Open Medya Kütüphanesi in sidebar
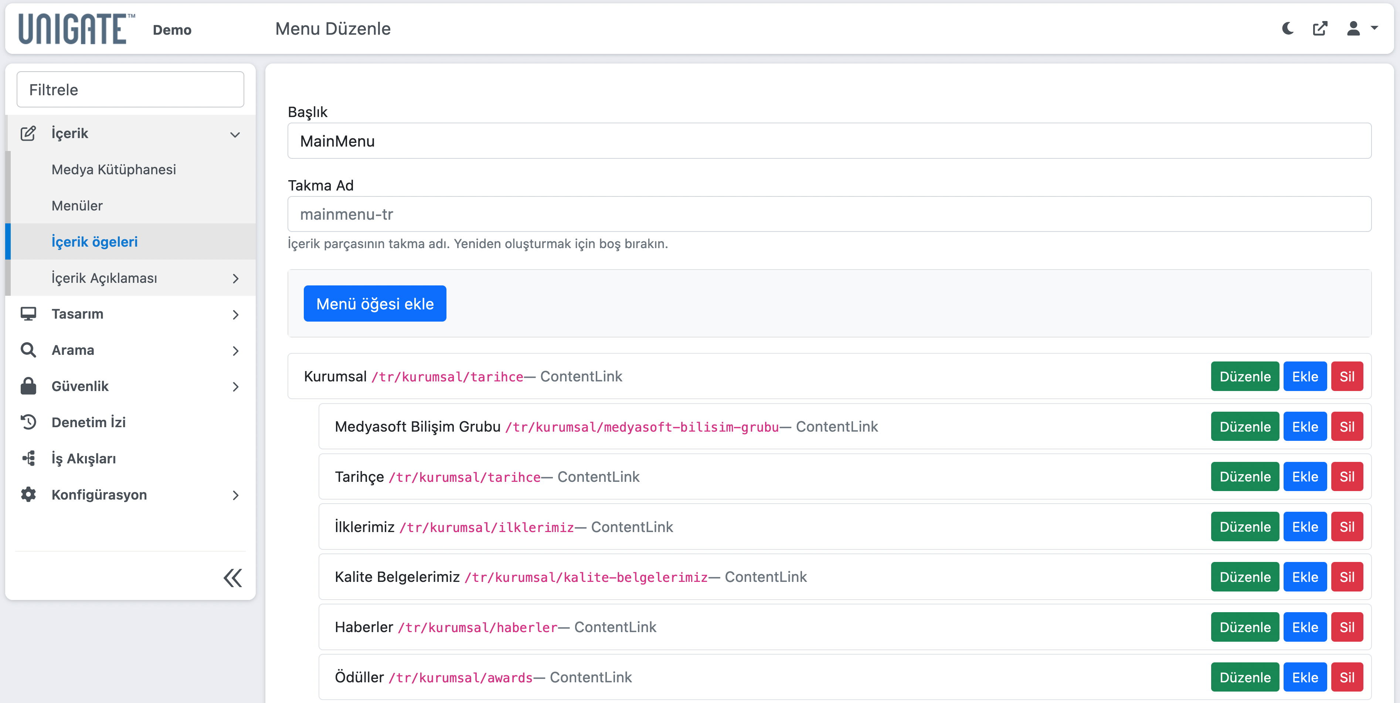Viewport: 1400px width, 703px height. point(113,169)
